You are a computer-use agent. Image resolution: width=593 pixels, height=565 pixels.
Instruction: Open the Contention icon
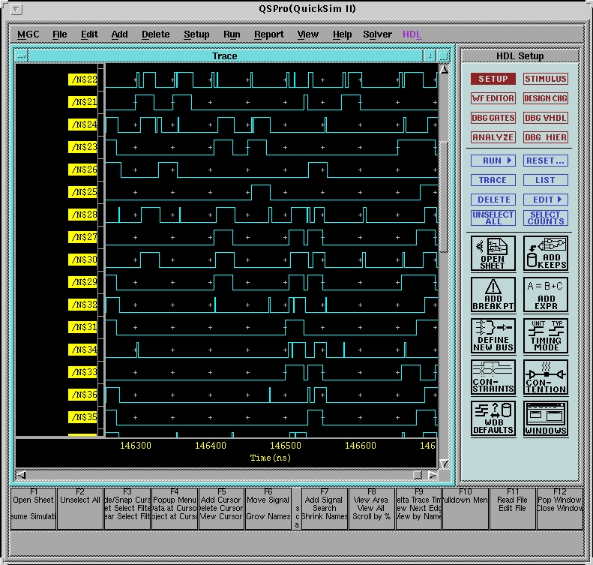point(545,377)
